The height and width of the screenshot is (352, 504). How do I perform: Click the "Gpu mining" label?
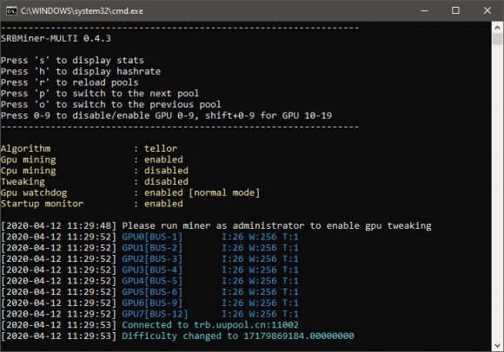pyautogui.click(x=29, y=160)
